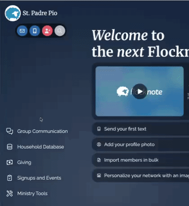Screen dimensions: 189x206
Task: Click the St. Padre Pio sheep logo
Action: [x=13, y=13]
